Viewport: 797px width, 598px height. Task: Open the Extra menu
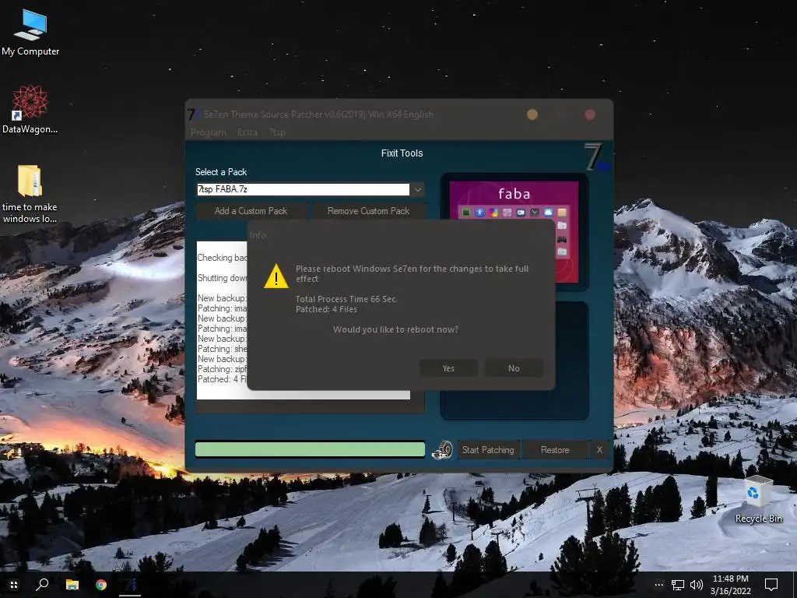[x=247, y=132]
